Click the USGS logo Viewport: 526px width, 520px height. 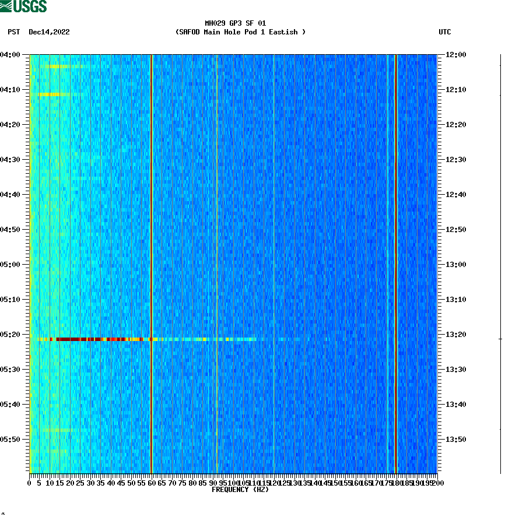tap(23, 7)
